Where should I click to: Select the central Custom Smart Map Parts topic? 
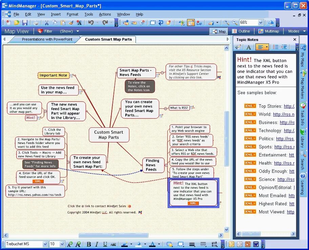pos(109,135)
